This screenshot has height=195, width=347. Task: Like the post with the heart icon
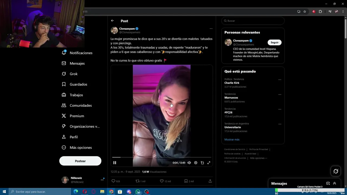pos(162,181)
